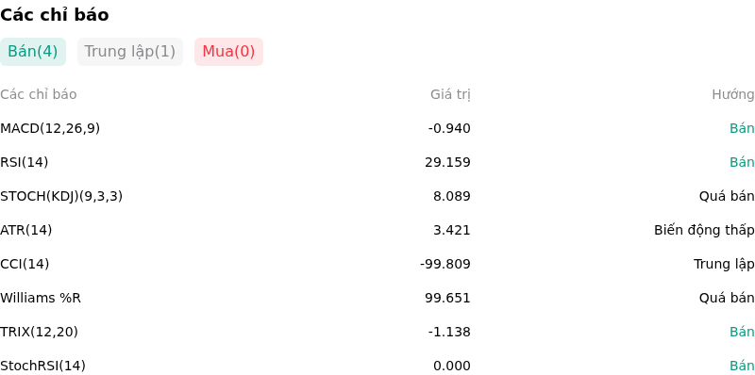Click the Hướng column header

pyautogui.click(x=733, y=95)
